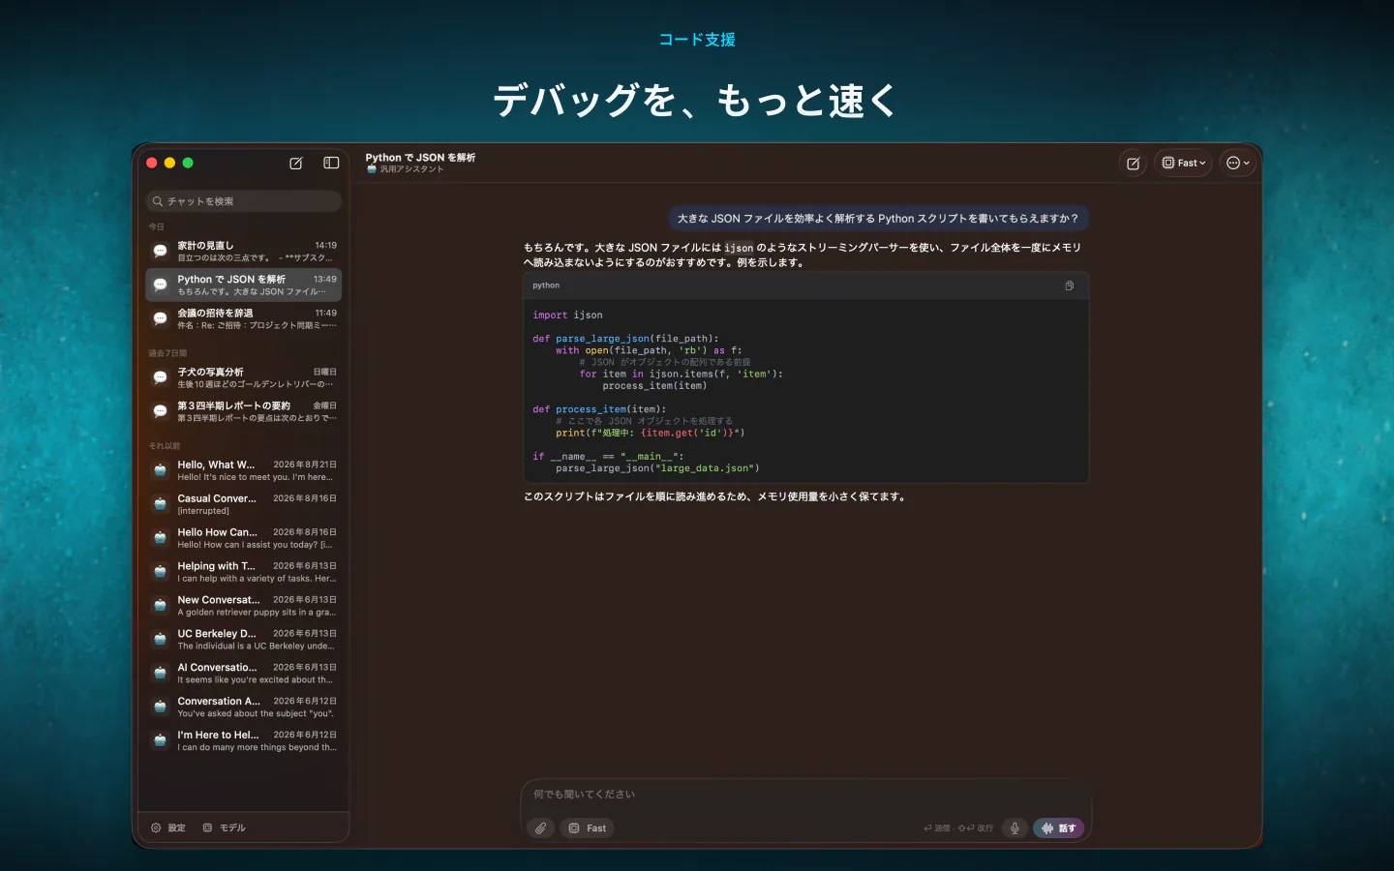Open the Conversation A... chat
The width and height of the screenshot is (1394, 871).
pyautogui.click(x=244, y=707)
